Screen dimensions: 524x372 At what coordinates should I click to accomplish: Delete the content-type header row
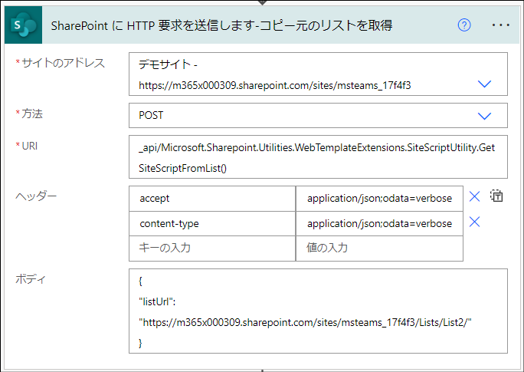(x=474, y=222)
